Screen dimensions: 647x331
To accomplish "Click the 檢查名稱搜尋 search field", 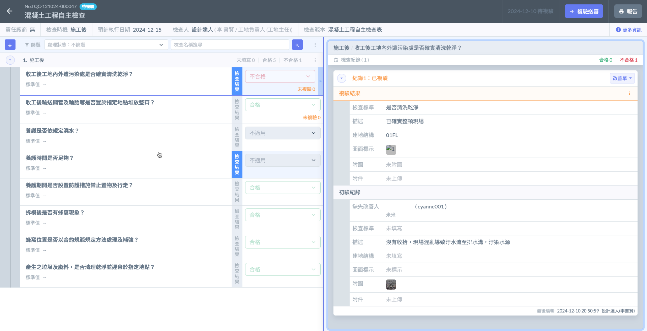I will pyautogui.click(x=230, y=45).
